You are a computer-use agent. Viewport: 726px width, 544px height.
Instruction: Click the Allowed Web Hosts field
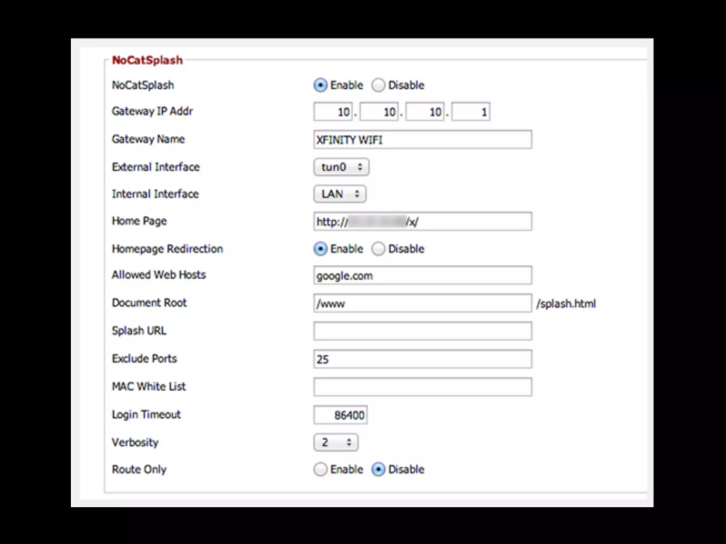click(x=422, y=276)
